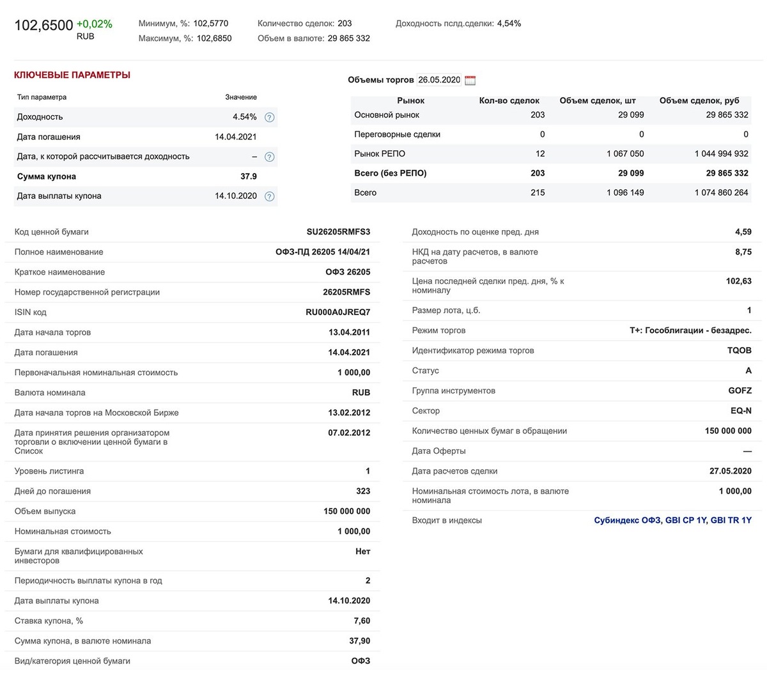Open help for yield calculation date row
767x680 pixels.
pyautogui.click(x=270, y=157)
